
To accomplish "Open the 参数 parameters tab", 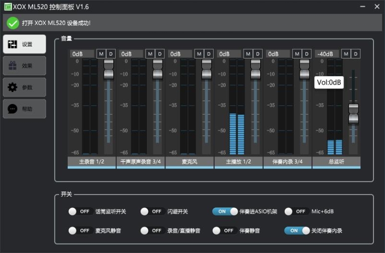I will coord(24,87).
